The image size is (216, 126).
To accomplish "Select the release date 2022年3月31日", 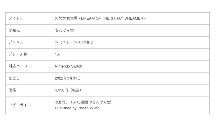I will 68,78.
